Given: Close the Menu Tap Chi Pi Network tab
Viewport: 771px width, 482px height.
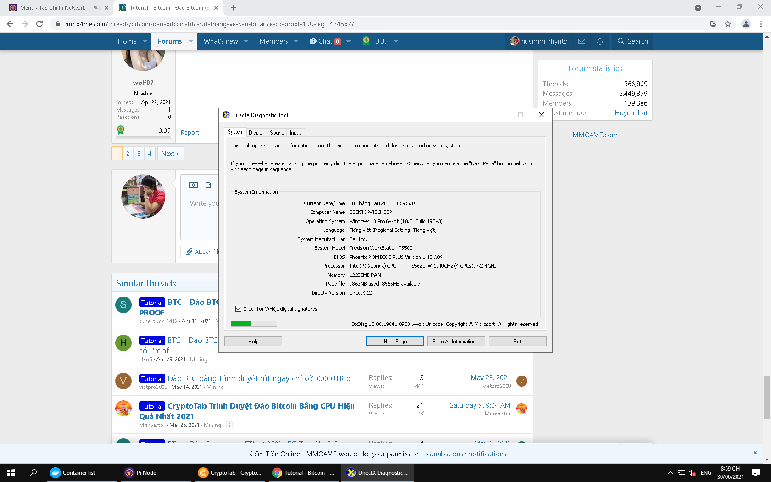Looking at the screenshot, I should tap(106, 8).
